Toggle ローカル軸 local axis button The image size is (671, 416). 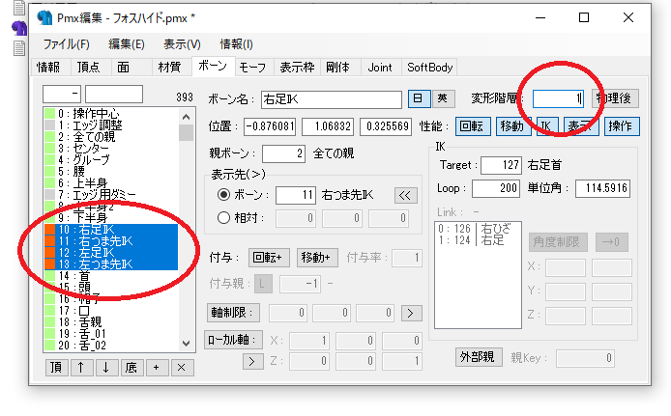233,340
